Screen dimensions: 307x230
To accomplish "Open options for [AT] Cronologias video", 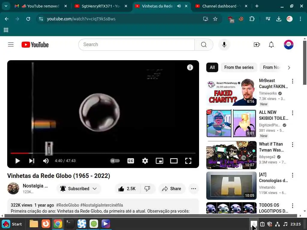I will tap(293, 175).
